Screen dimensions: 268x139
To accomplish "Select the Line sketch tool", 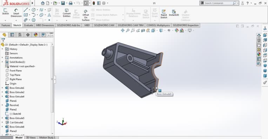I will [x=26, y=10].
